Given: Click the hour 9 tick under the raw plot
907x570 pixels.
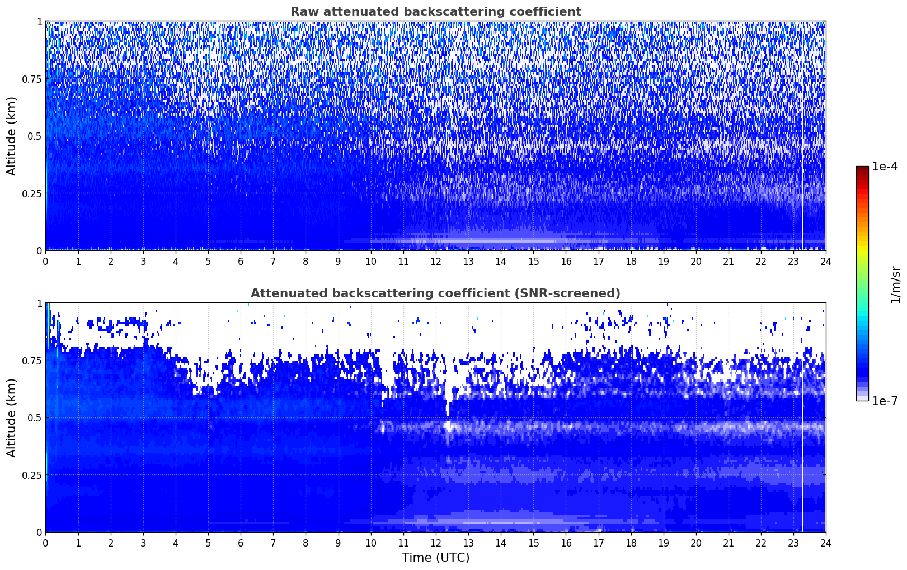Looking at the screenshot, I should 338,261.
